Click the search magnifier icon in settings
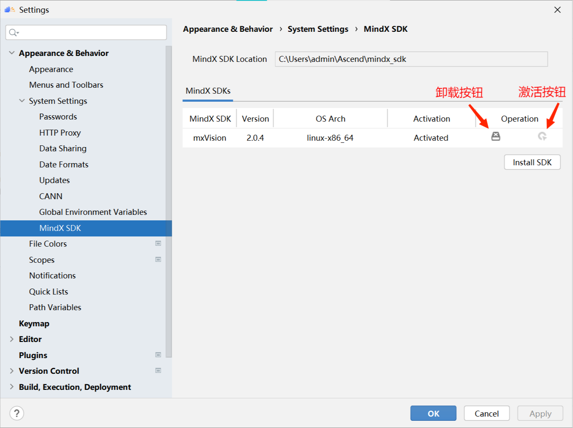Screen dimensions: 573x428 click(x=13, y=33)
